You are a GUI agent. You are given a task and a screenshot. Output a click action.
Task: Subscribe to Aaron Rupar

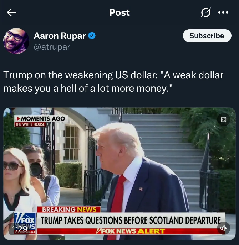tap(207, 36)
